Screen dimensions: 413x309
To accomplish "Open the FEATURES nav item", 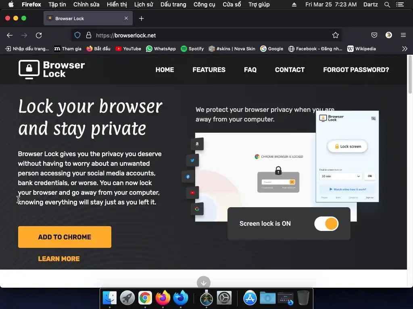I will click(209, 70).
